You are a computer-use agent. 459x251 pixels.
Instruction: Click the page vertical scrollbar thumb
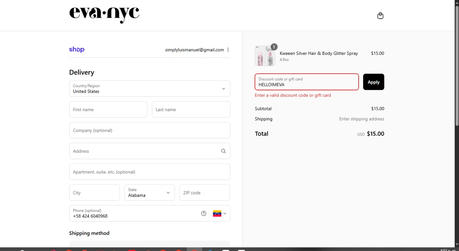(457, 66)
